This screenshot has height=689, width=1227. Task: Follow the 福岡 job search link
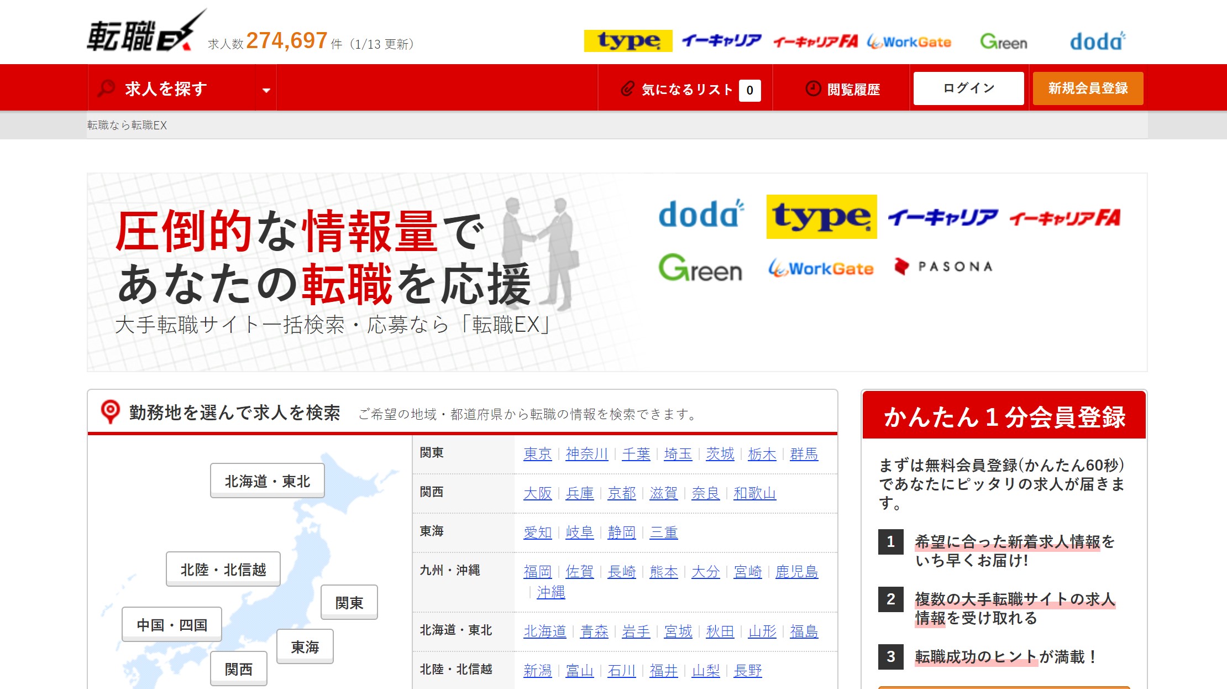click(537, 572)
